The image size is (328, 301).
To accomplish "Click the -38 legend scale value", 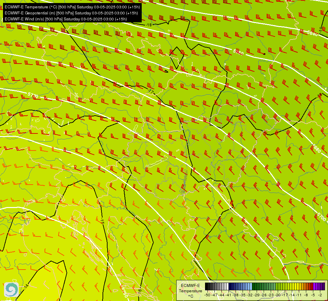I will (x=236, y=295).
